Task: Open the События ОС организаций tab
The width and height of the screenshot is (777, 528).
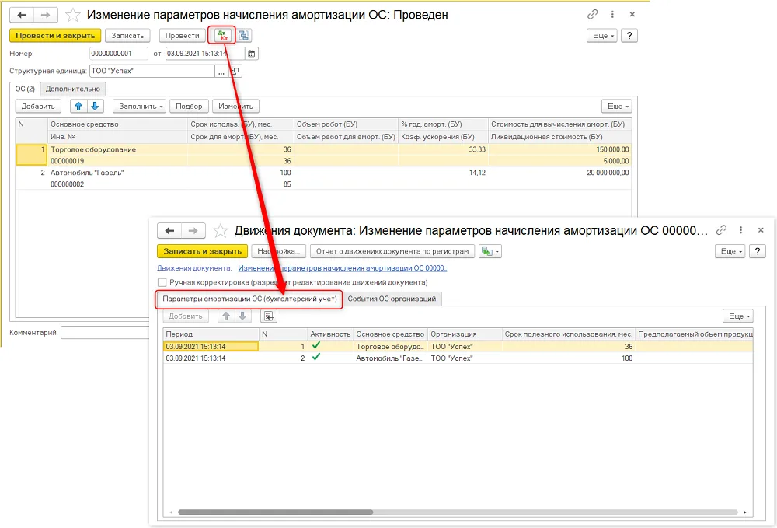Action: 392,299
